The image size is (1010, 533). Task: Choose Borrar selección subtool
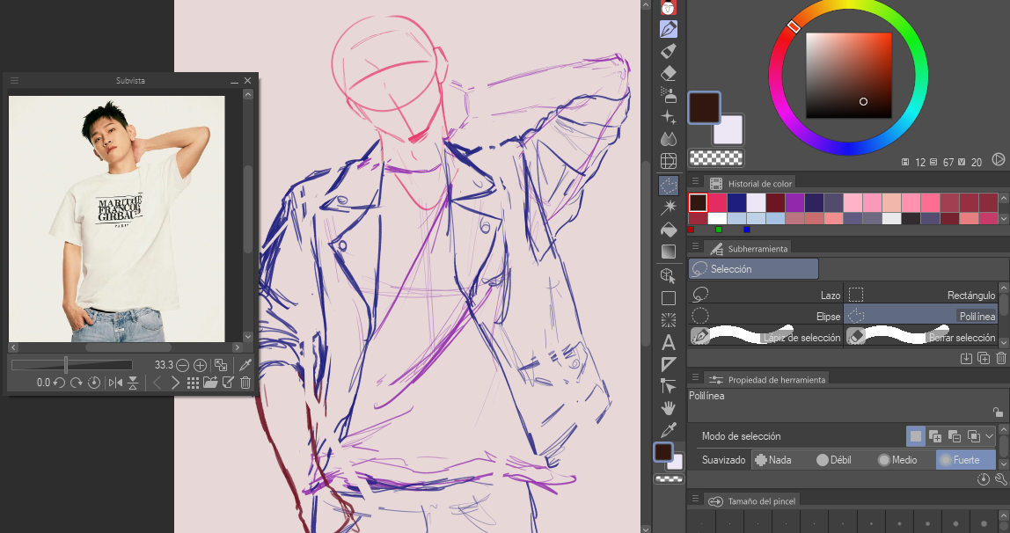tap(920, 338)
